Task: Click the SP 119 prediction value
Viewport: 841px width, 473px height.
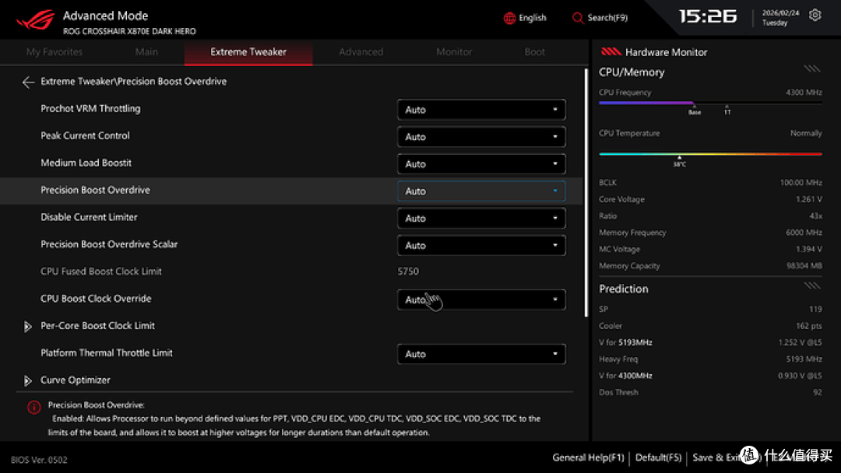Action: tap(815, 309)
